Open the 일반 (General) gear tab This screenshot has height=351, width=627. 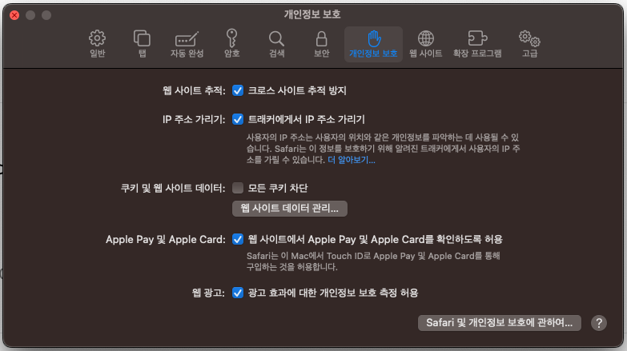pos(97,43)
